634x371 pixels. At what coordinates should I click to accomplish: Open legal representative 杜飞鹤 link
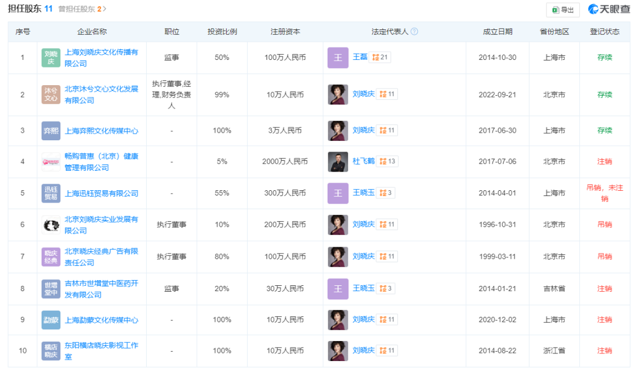pyautogui.click(x=363, y=161)
